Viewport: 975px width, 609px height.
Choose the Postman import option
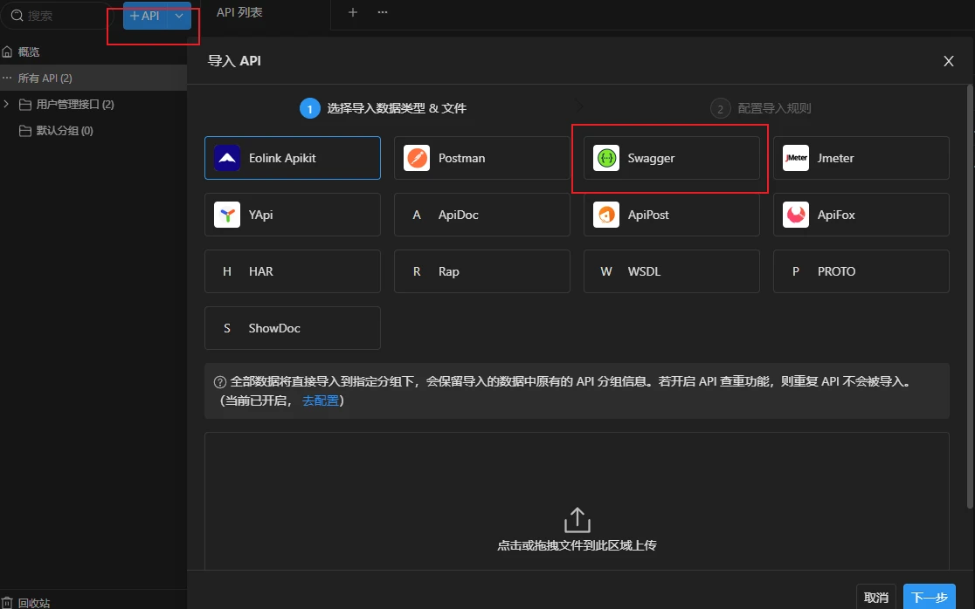(482, 158)
